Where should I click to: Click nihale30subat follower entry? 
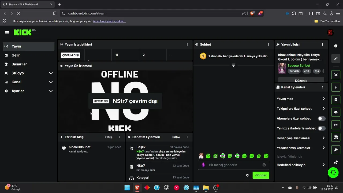92,149
